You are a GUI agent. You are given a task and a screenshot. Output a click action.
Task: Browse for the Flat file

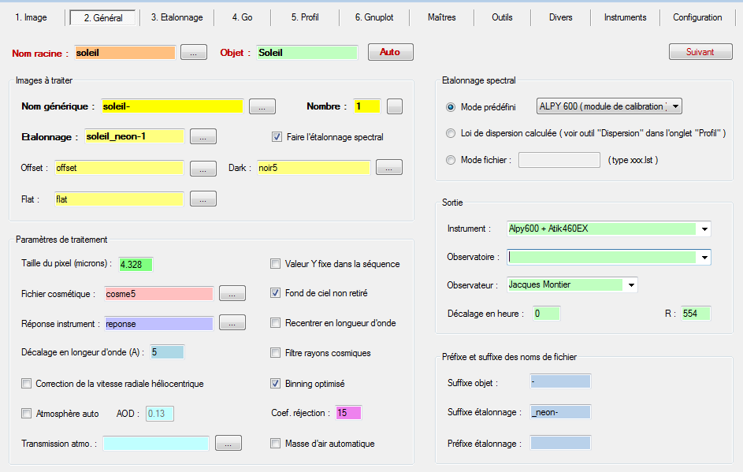point(202,199)
